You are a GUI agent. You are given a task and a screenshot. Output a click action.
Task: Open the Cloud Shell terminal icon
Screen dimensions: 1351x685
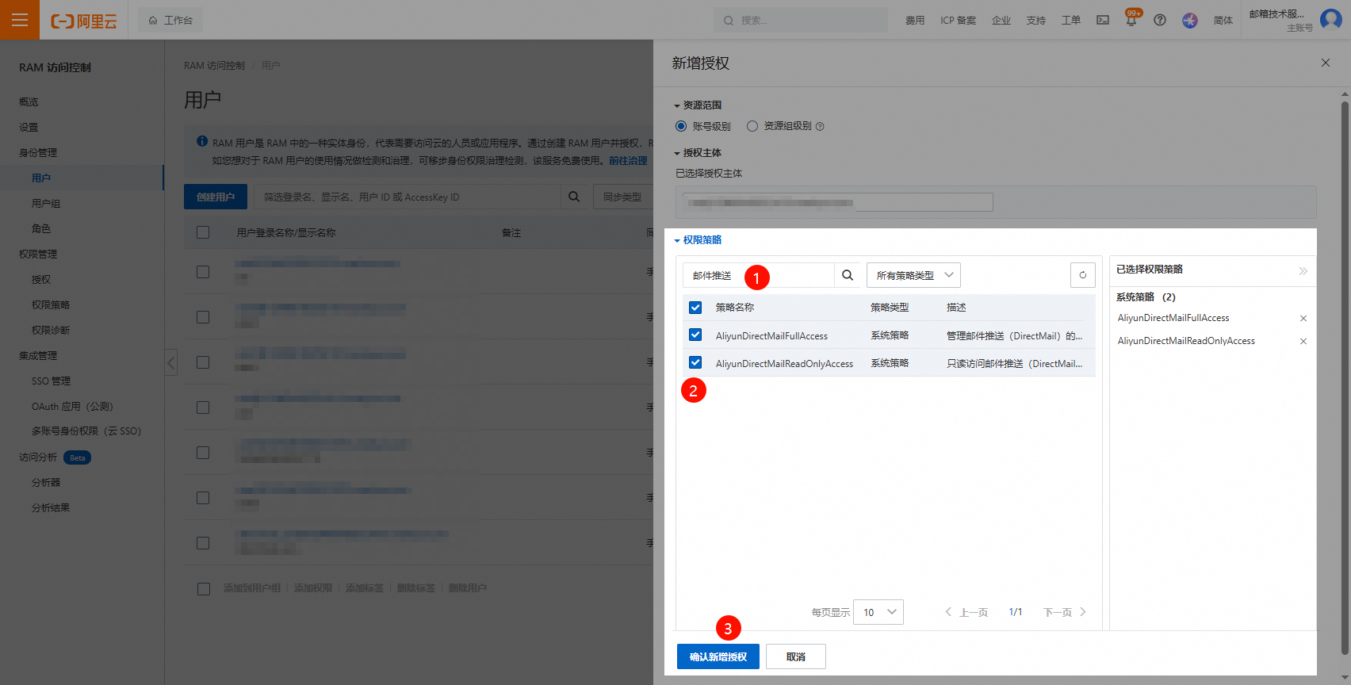click(1103, 20)
